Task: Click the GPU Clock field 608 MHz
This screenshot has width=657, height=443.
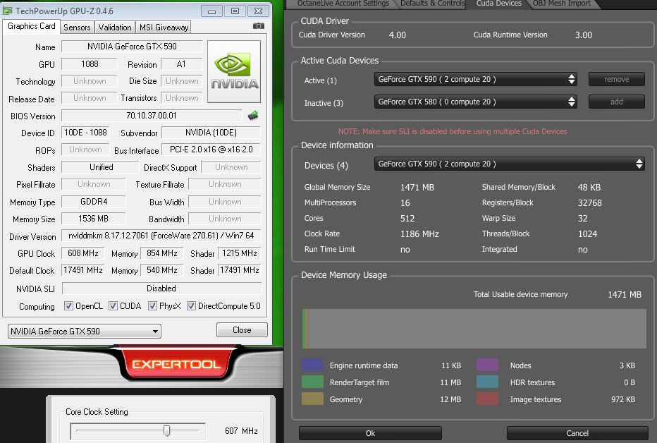Action: (83, 253)
